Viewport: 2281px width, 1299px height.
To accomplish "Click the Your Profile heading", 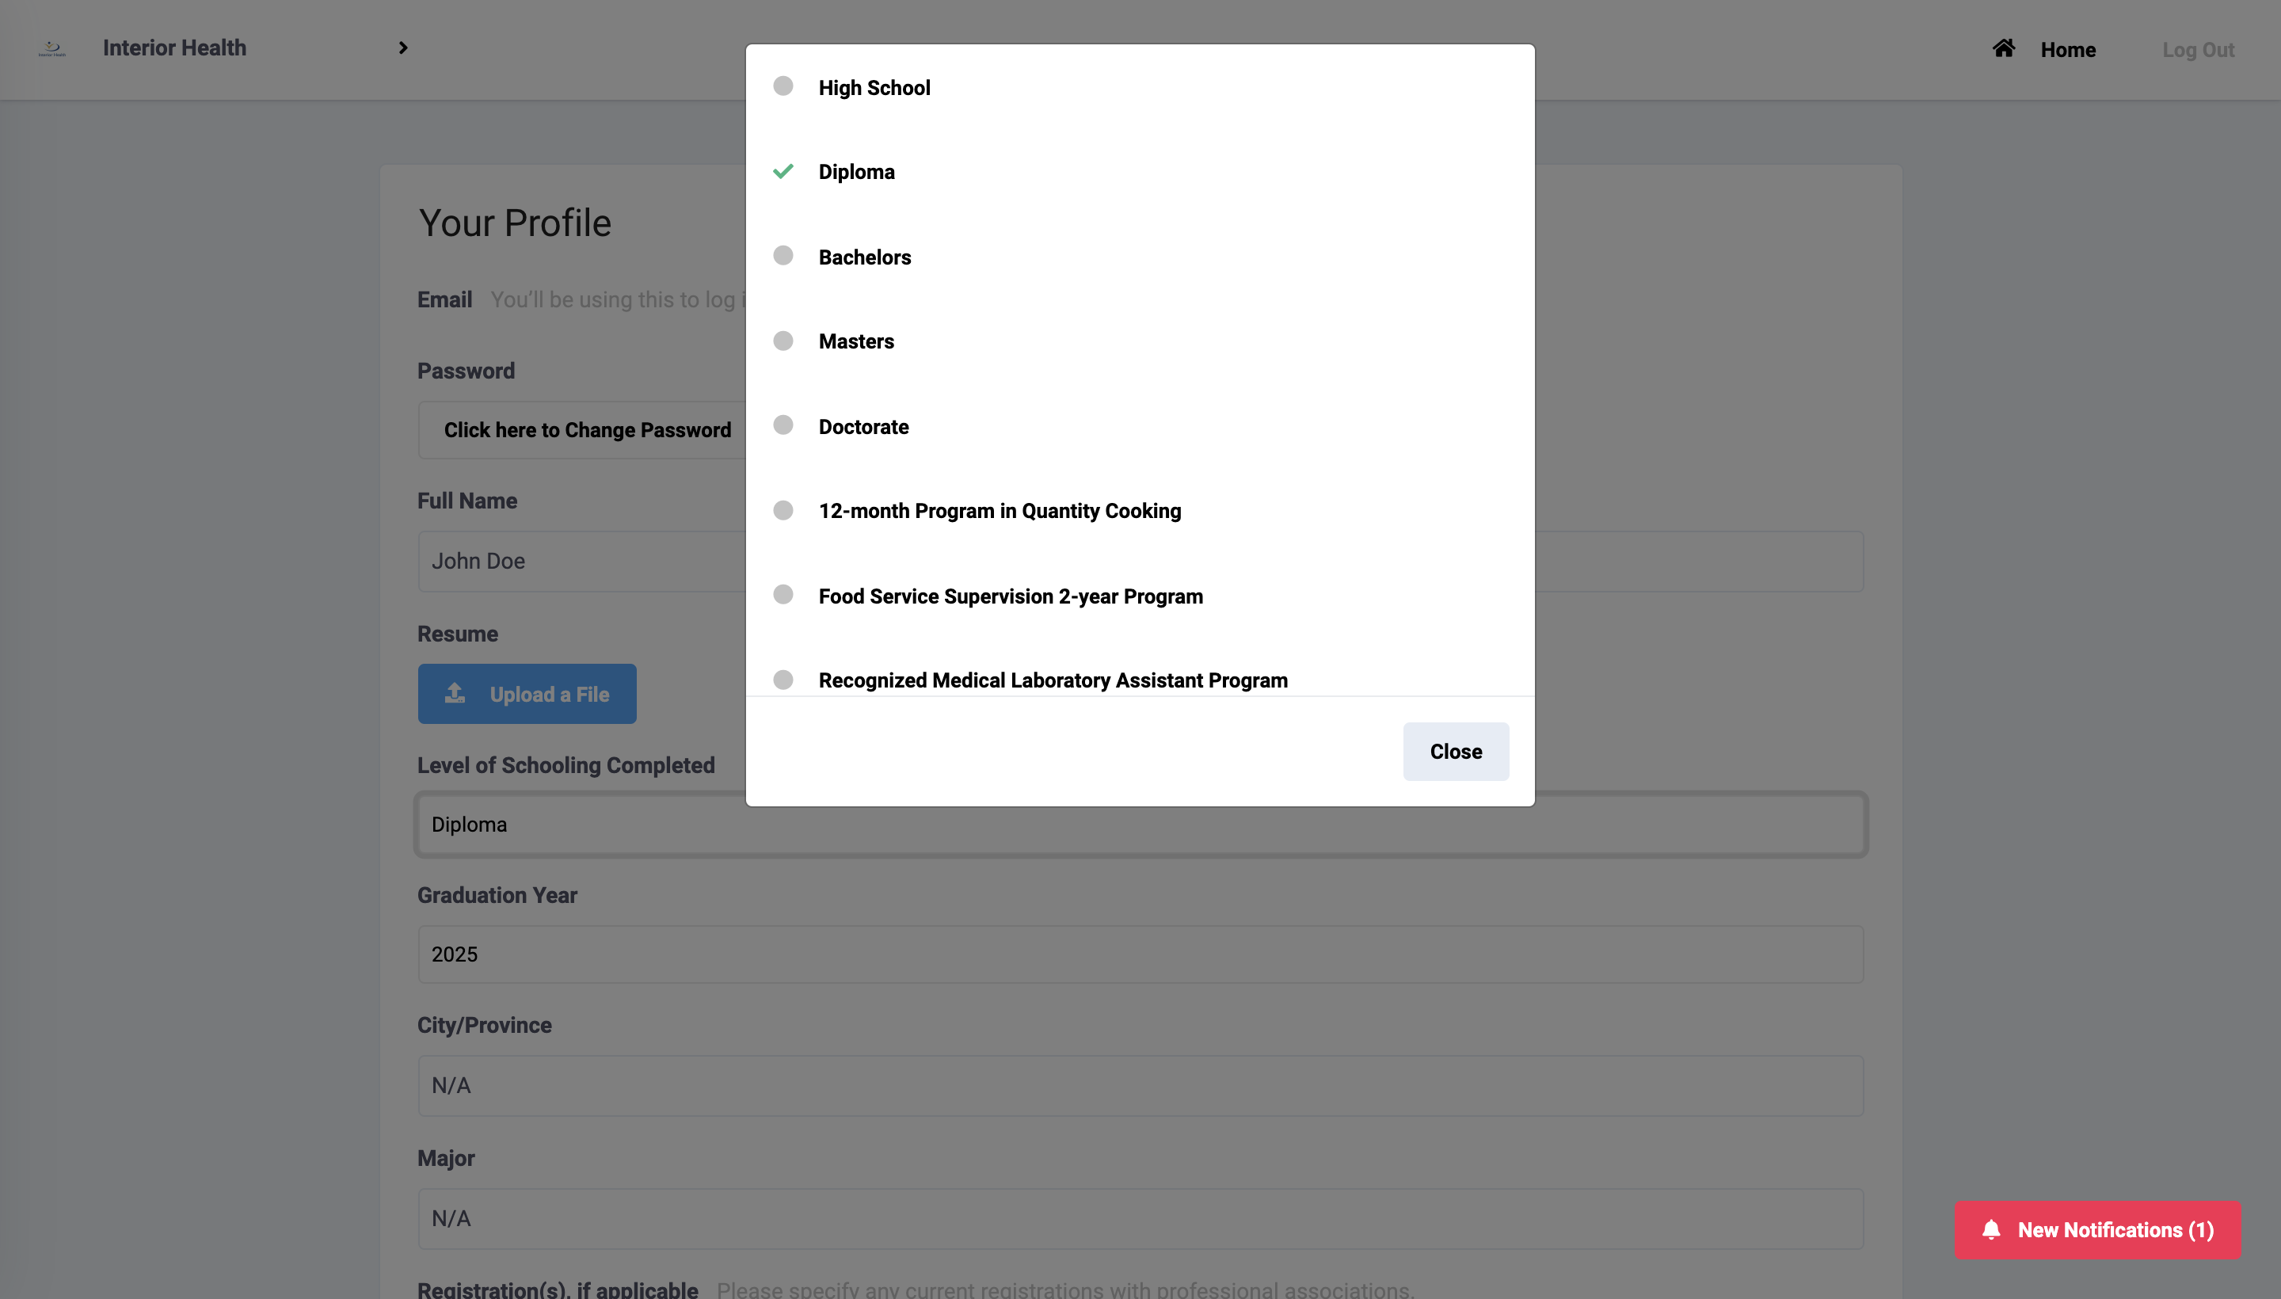I will [x=515, y=223].
